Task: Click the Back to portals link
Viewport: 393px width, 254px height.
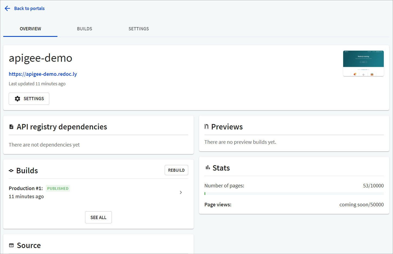Action: 29,8
